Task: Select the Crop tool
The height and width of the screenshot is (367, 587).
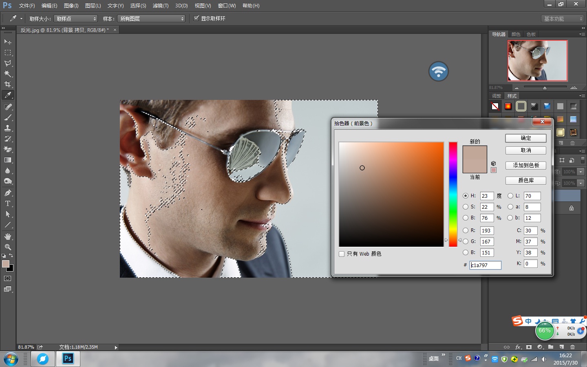Action: pos(8,84)
